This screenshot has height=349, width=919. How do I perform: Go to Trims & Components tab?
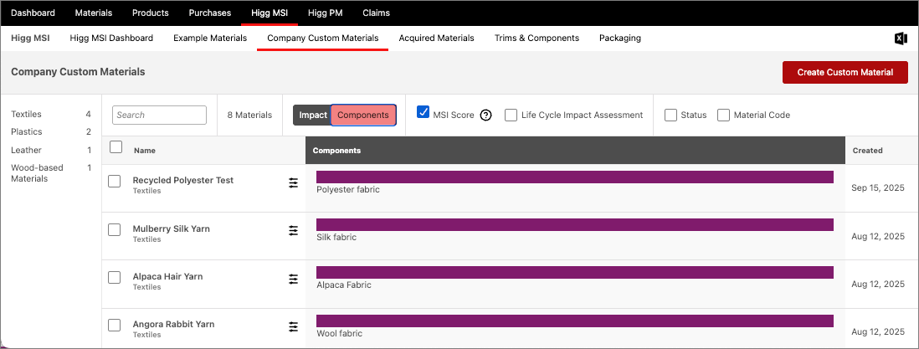tap(537, 38)
